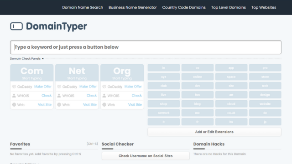Click Visit Site link in Com panel
This screenshot has width=292, height=164.
pos(45,104)
